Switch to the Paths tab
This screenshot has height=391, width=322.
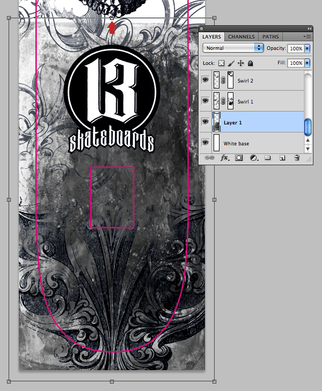tap(270, 37)
